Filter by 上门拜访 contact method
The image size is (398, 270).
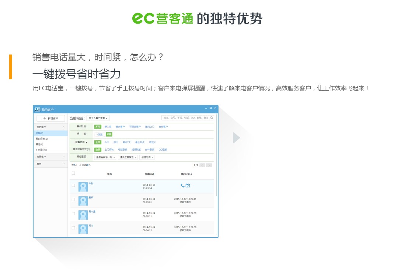[109, 150]
